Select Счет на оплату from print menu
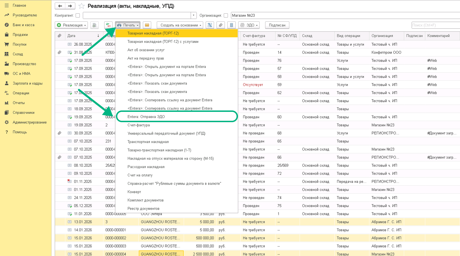This screenshot has width=460, height=256. 140,175
